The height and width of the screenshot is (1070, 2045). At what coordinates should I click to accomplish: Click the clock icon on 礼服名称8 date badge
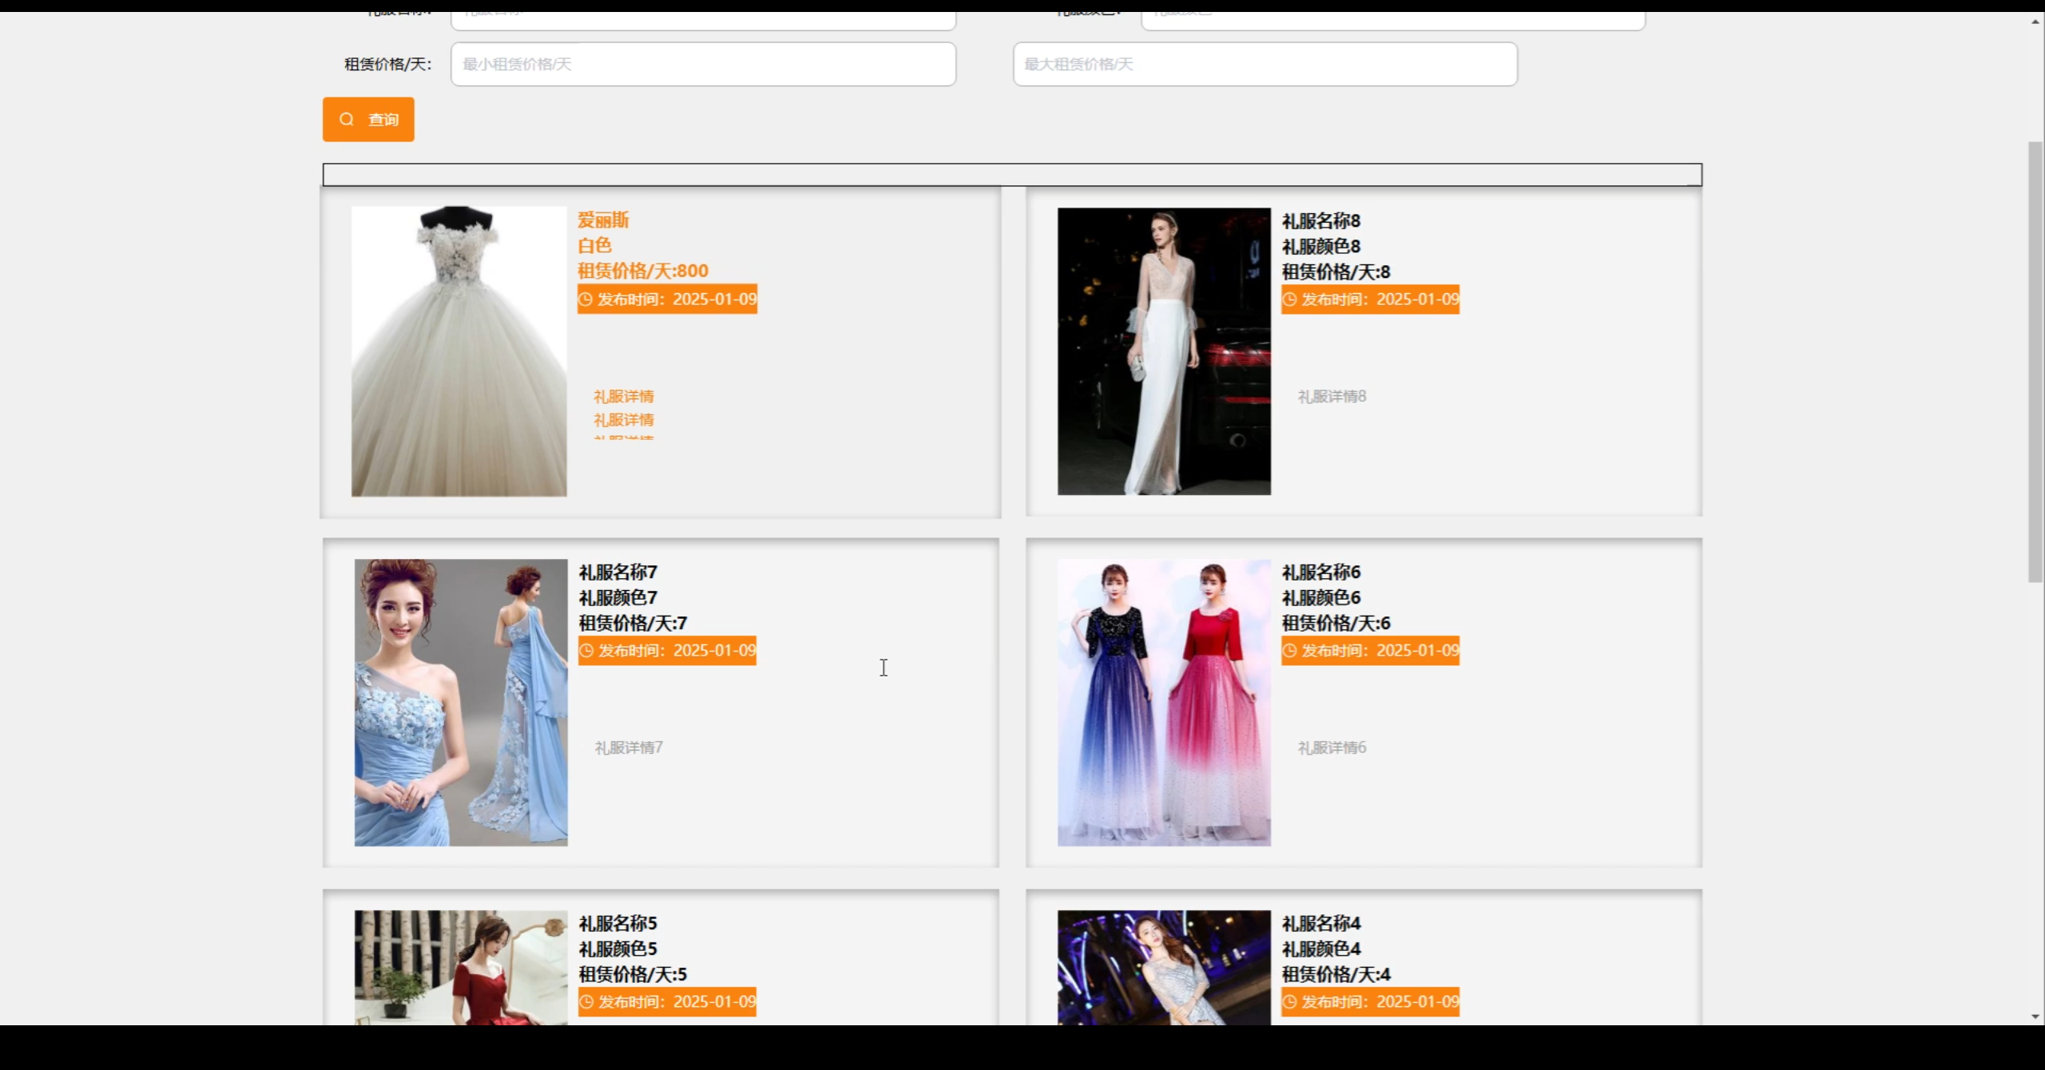pyautogui.click(x=1289, y=299)
